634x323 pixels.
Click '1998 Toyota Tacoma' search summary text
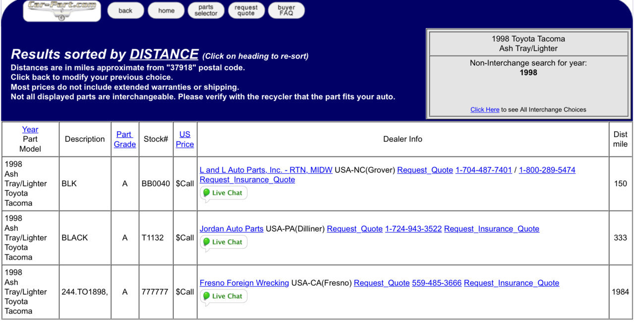pos(528,39)
